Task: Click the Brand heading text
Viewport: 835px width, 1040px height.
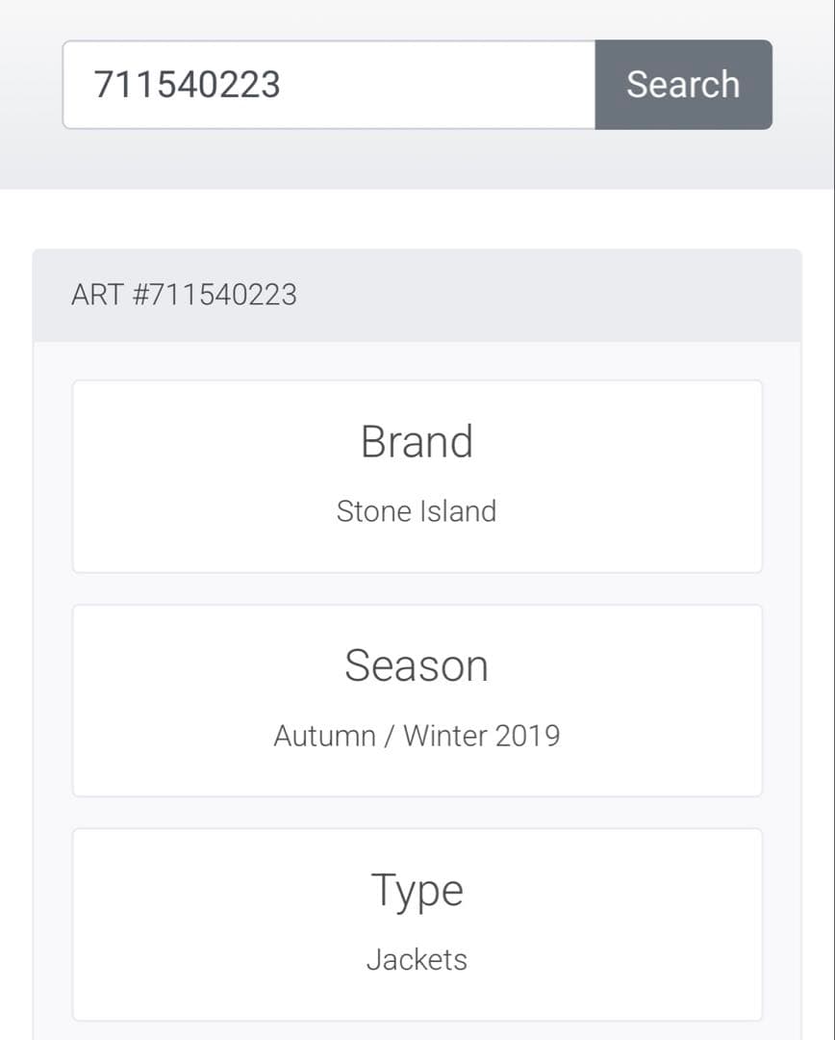Action: tap(417, 442)
